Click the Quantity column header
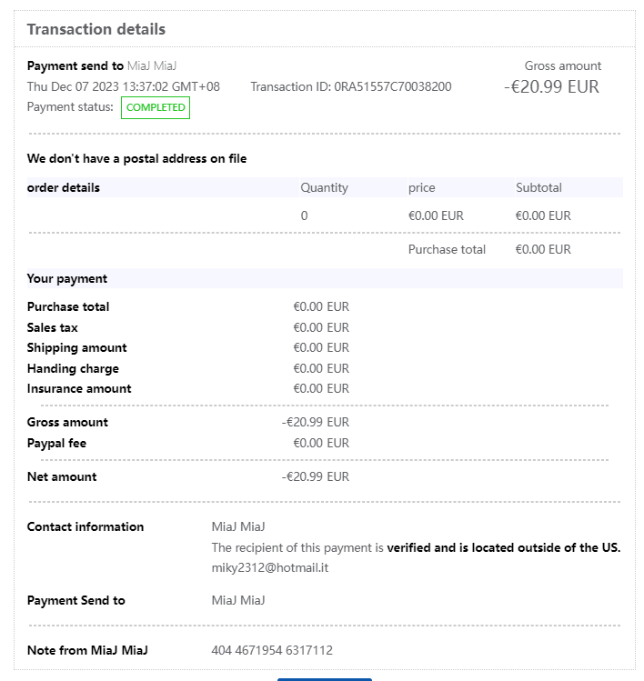Viewport: 644px width, 681px height. coord(324,187)
